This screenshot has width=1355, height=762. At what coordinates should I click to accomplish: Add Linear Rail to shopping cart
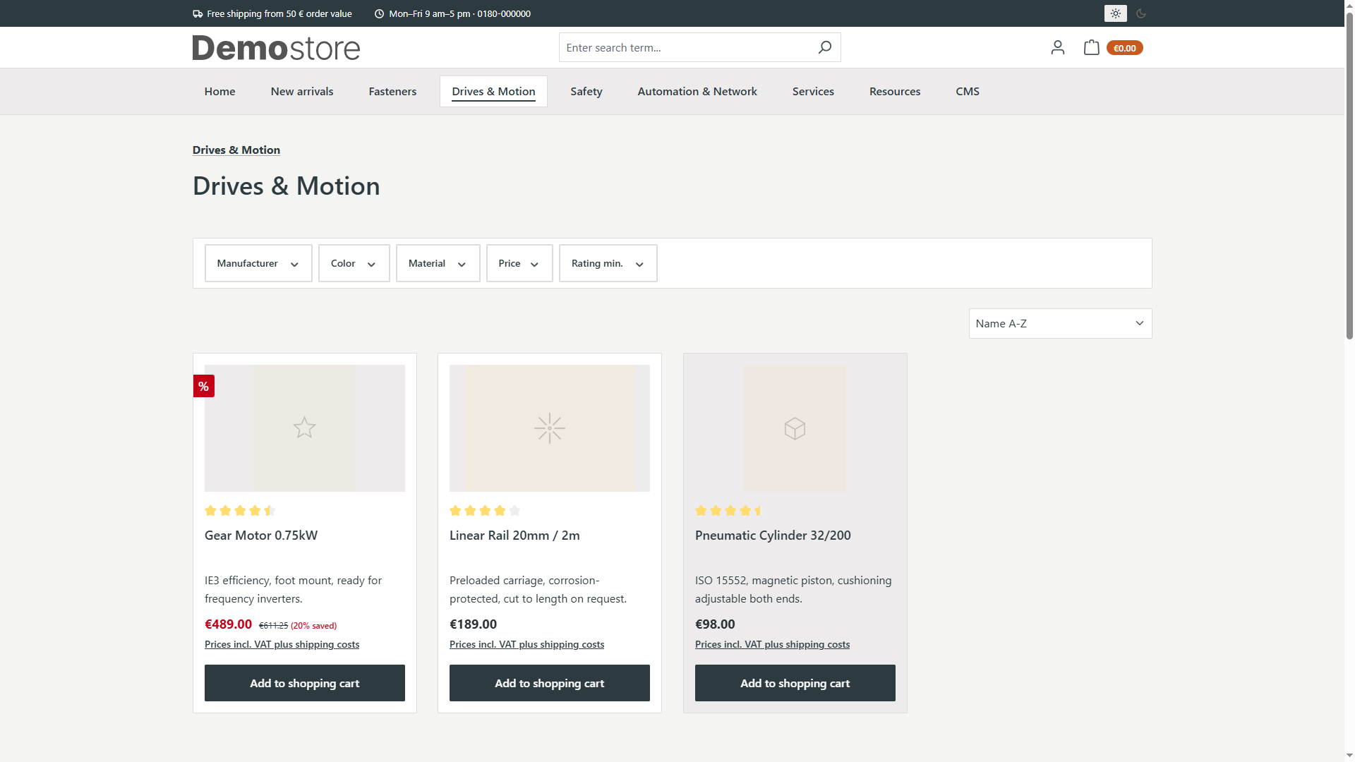click(x=550, y=683)
